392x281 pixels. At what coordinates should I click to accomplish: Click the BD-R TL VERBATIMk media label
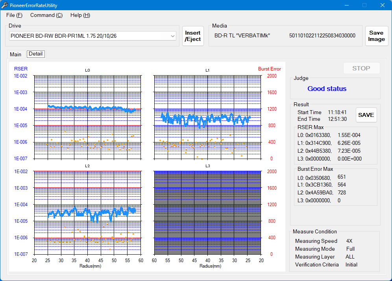point(242,36)
